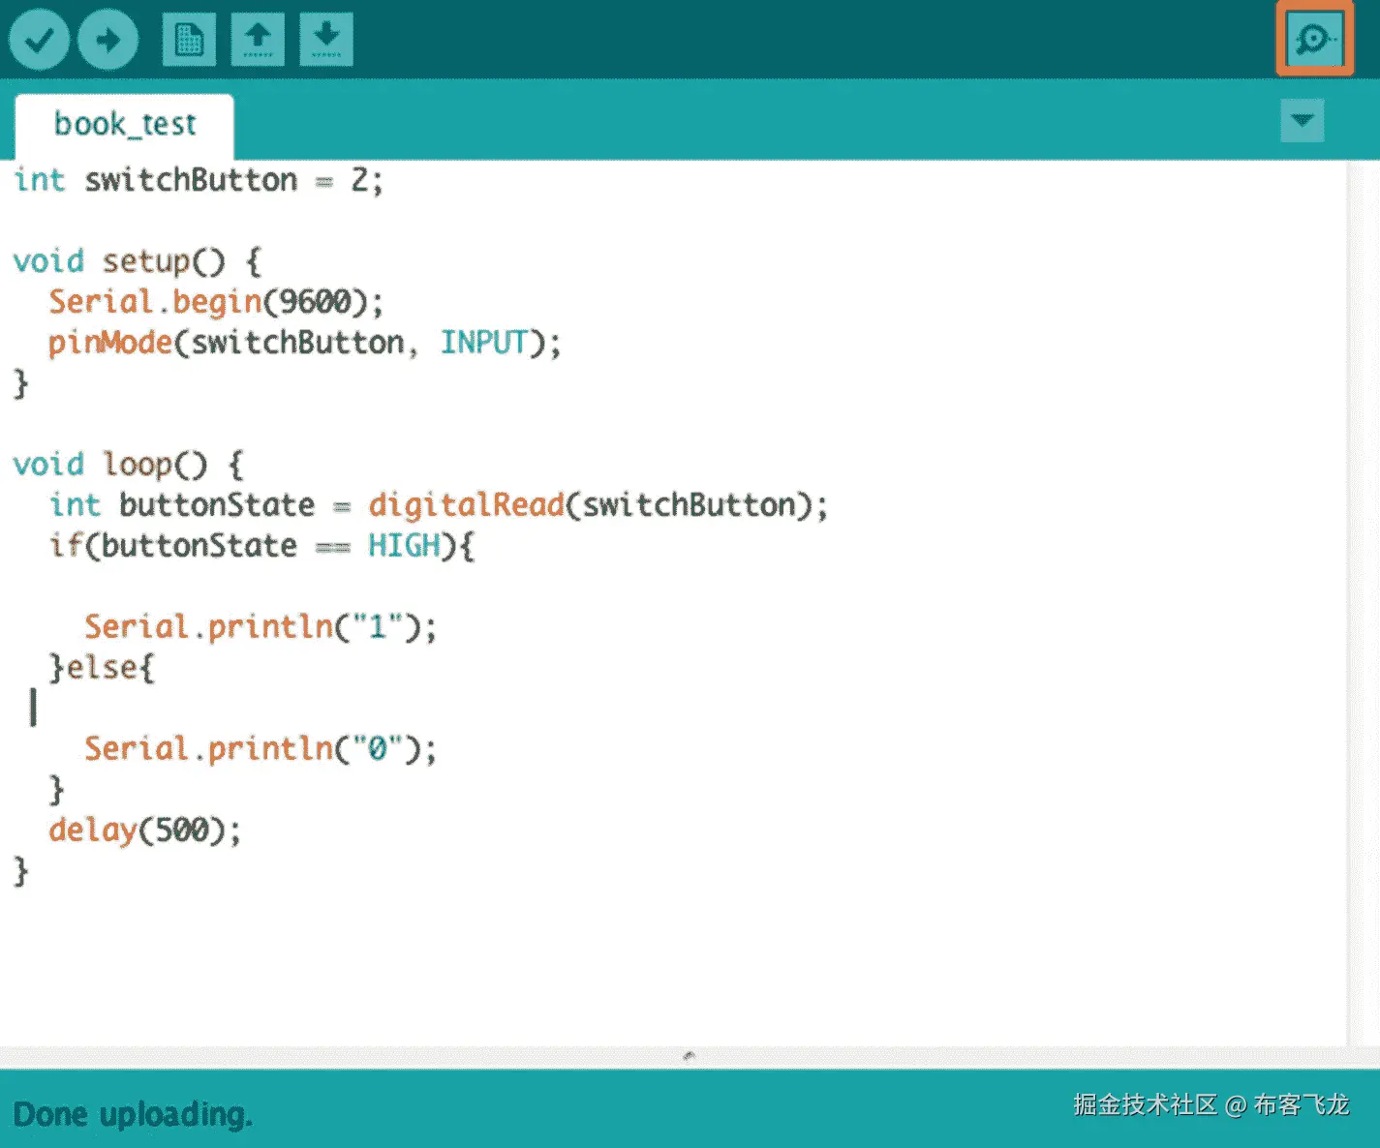Click the Verify (checkmark) button to compile
The image size is (1380, 1148).
[39, 39]
